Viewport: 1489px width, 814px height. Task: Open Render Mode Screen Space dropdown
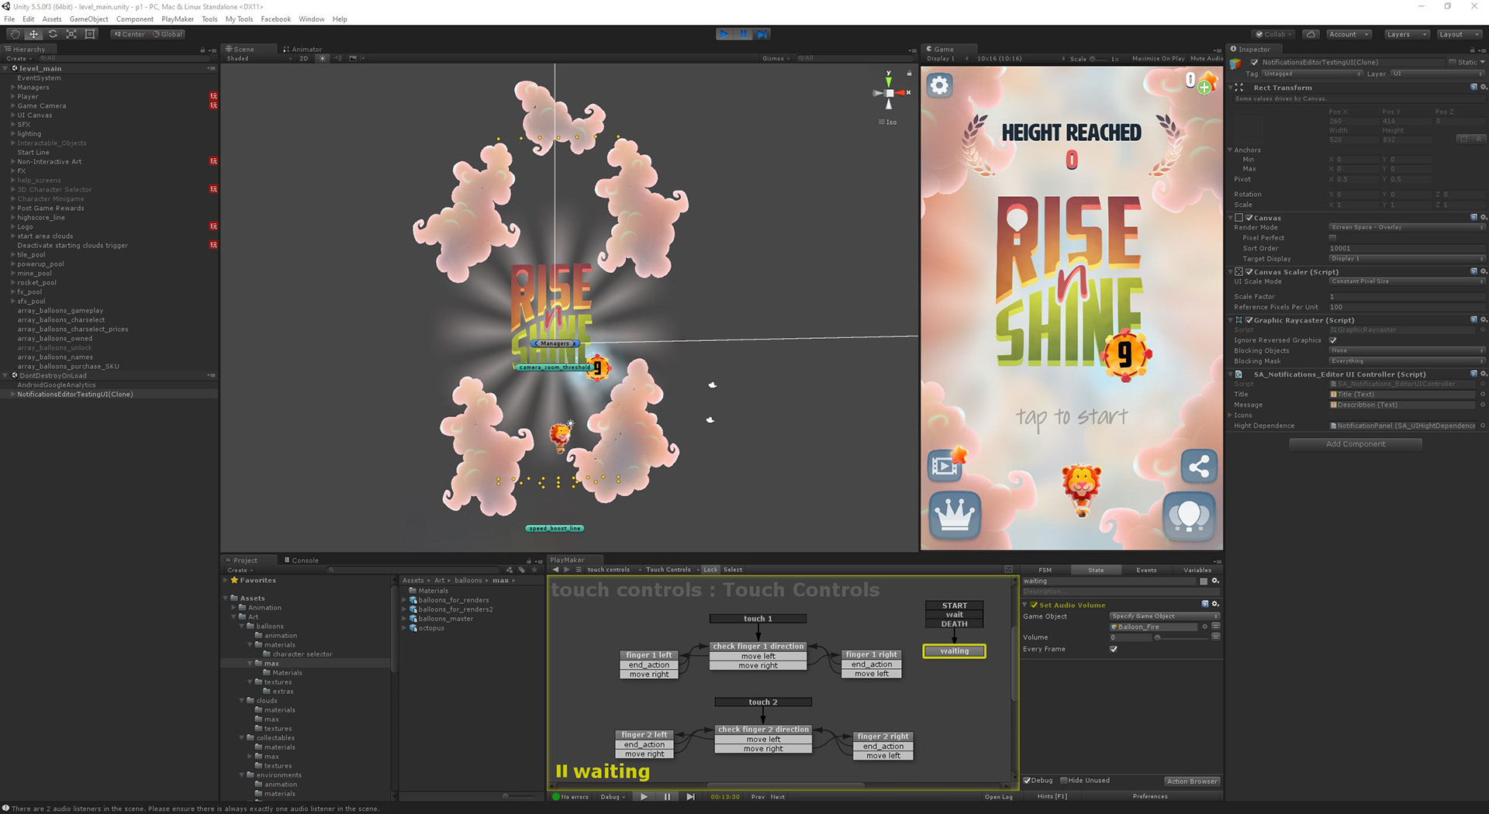tap(1406, 227)
